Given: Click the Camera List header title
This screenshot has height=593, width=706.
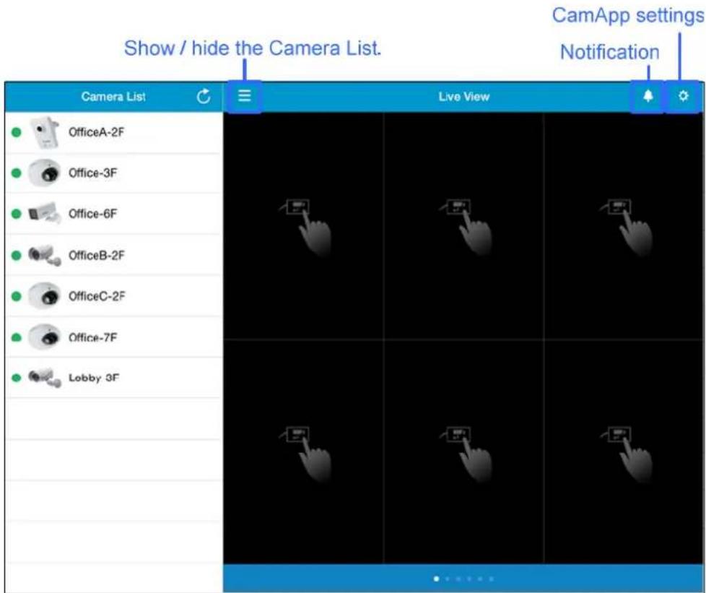Looking at the screenshot, I should click(113, 97).
